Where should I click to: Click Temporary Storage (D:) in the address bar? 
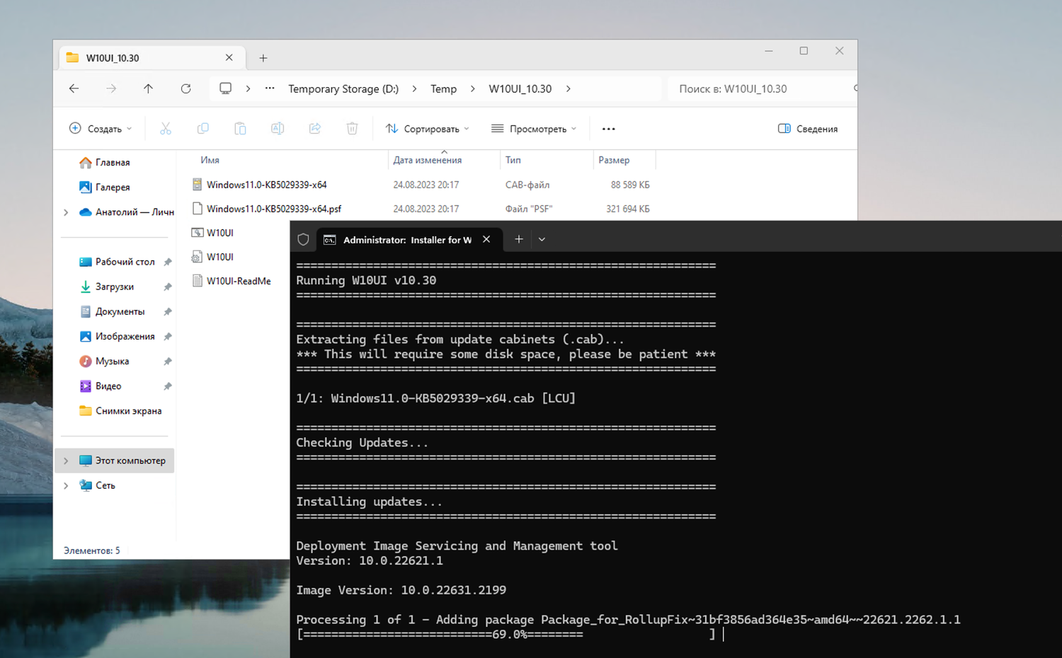[x=343, y=88]
